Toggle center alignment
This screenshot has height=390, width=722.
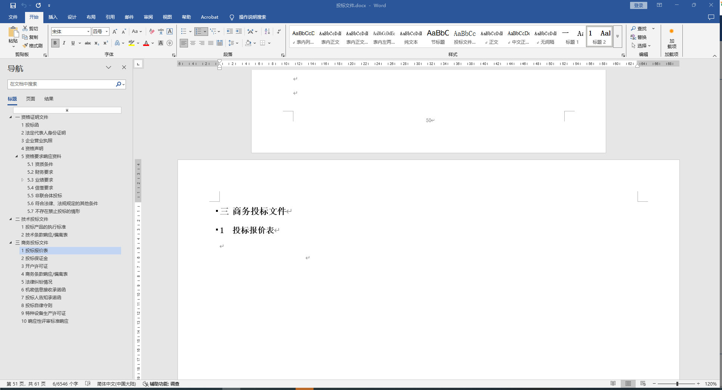[193, 43]
